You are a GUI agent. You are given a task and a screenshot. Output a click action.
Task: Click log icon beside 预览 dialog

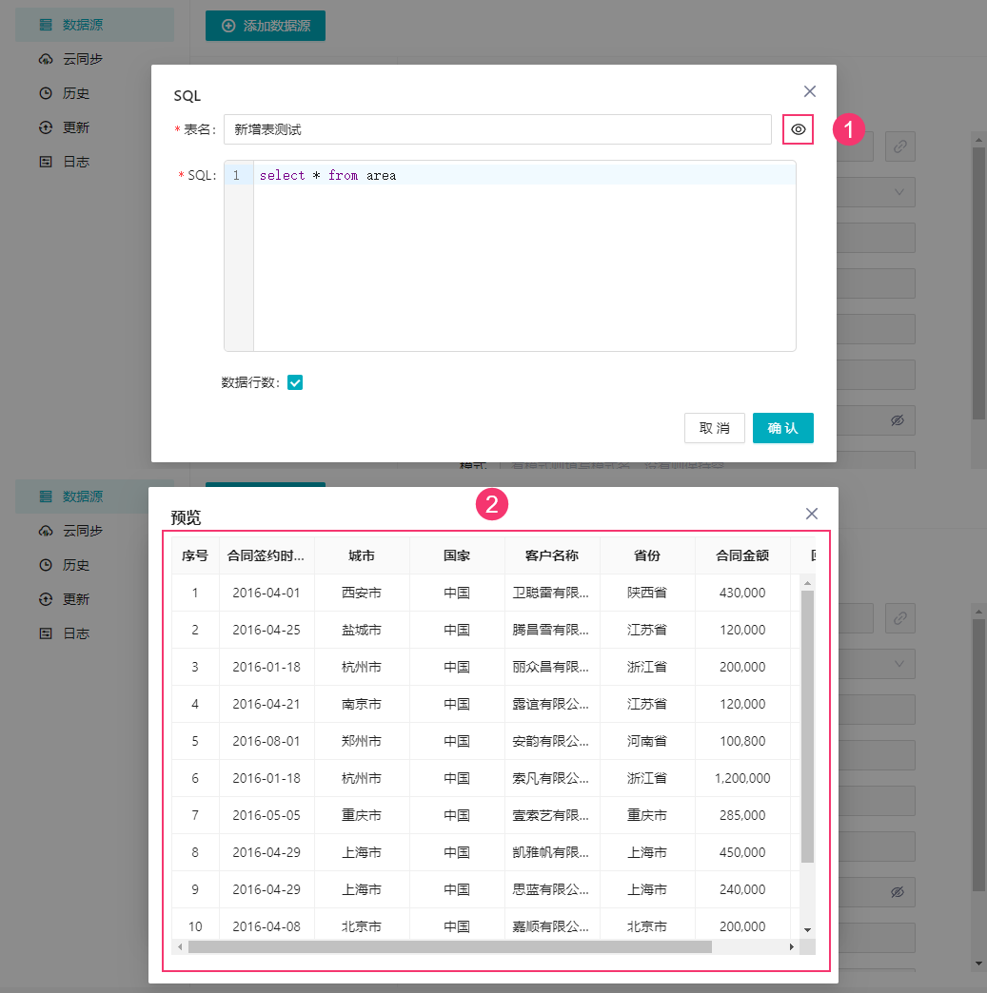pos(46,633)
